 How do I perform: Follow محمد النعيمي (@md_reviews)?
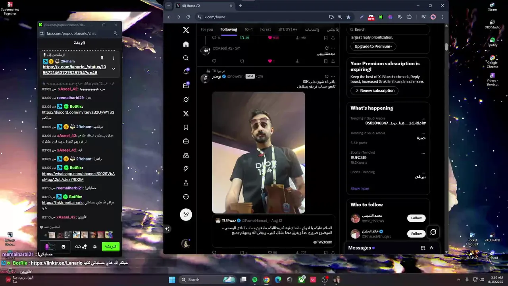pyautogui.click(x=416, y=218)
